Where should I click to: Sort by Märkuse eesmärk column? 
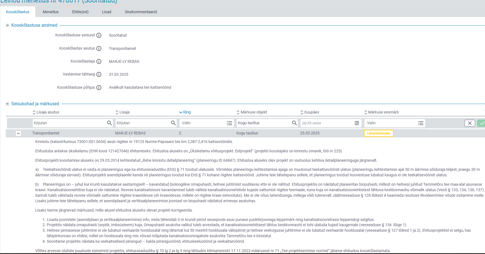click(x=382, y=112)
